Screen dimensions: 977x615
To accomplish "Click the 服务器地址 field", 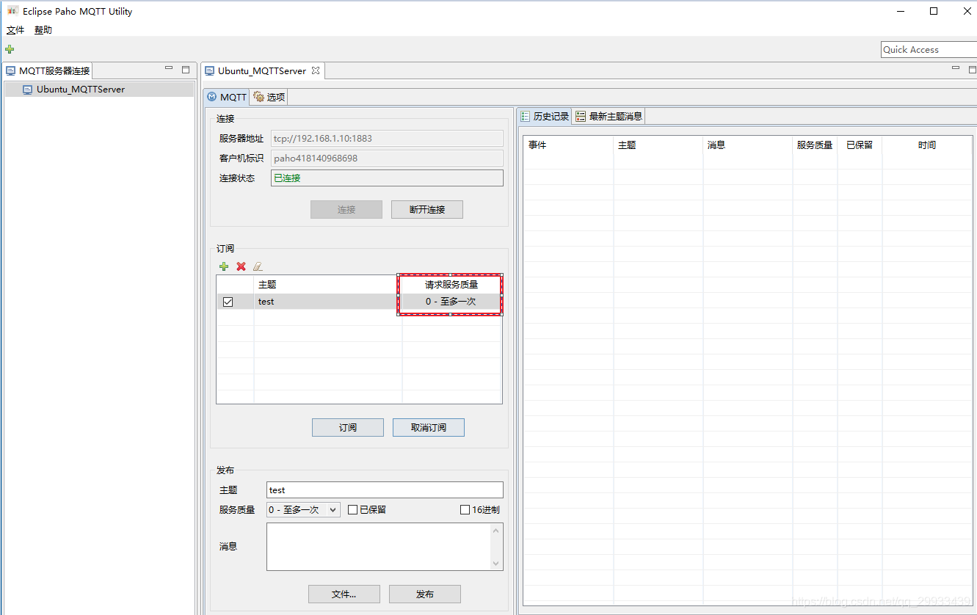I will (x=387, y=138).
